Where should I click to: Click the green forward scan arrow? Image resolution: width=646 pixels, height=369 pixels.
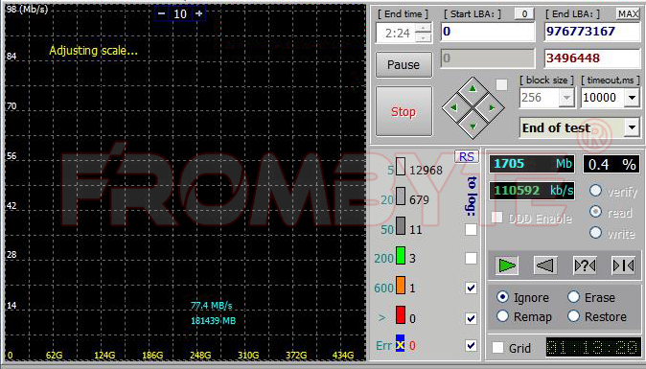pos(507,265)
